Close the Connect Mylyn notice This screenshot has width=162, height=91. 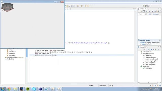click(160, 40)
